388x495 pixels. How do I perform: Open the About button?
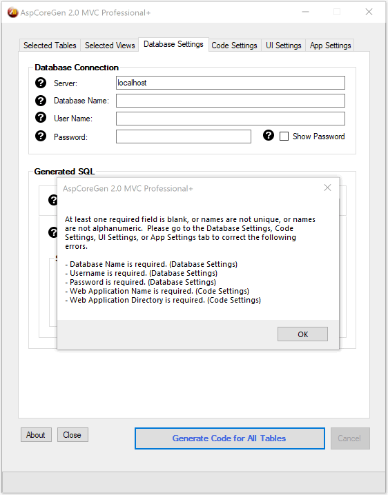click(36, 435)
